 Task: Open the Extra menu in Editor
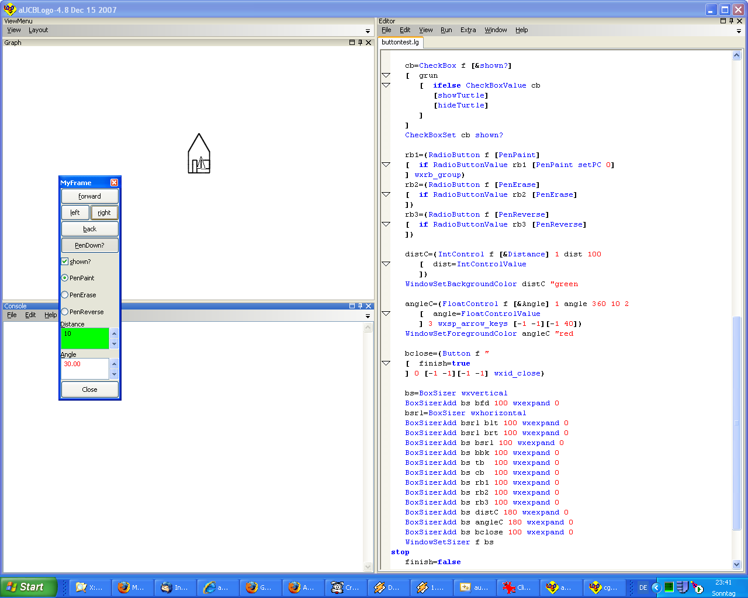click(x=468, y=30)
